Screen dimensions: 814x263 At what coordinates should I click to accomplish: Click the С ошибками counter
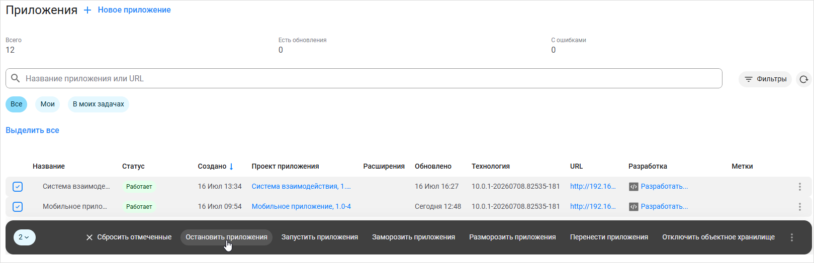[569, 45]
